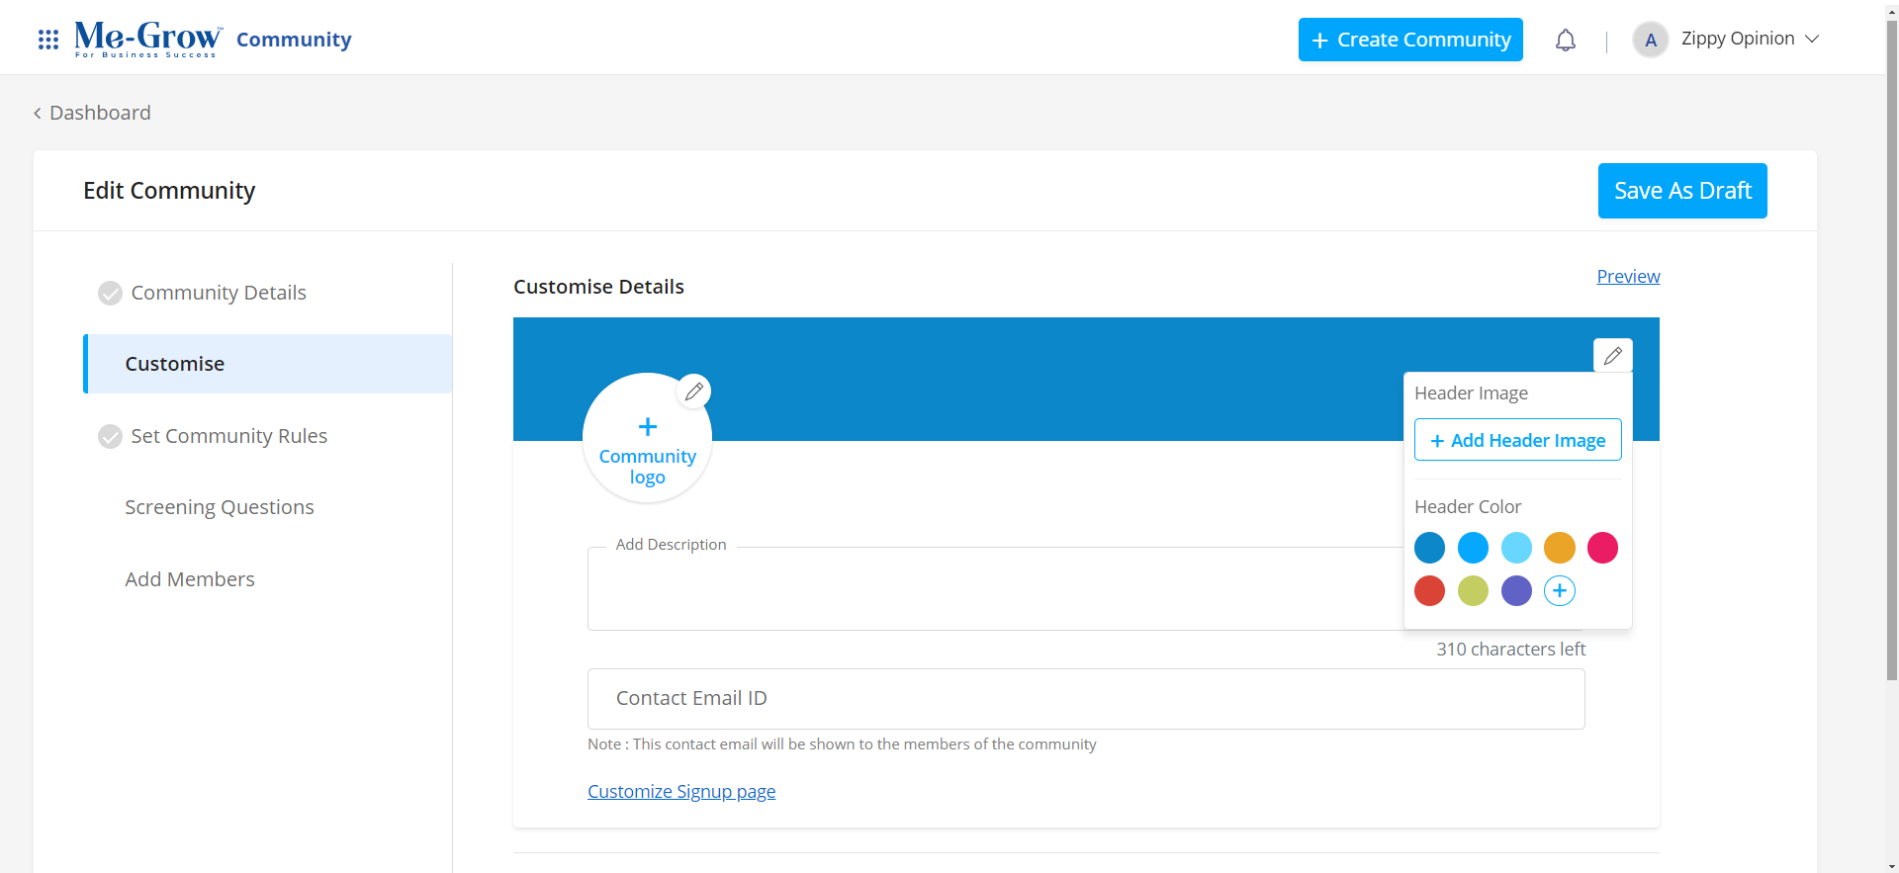Open the apps grid menu icon

(47, 40)
